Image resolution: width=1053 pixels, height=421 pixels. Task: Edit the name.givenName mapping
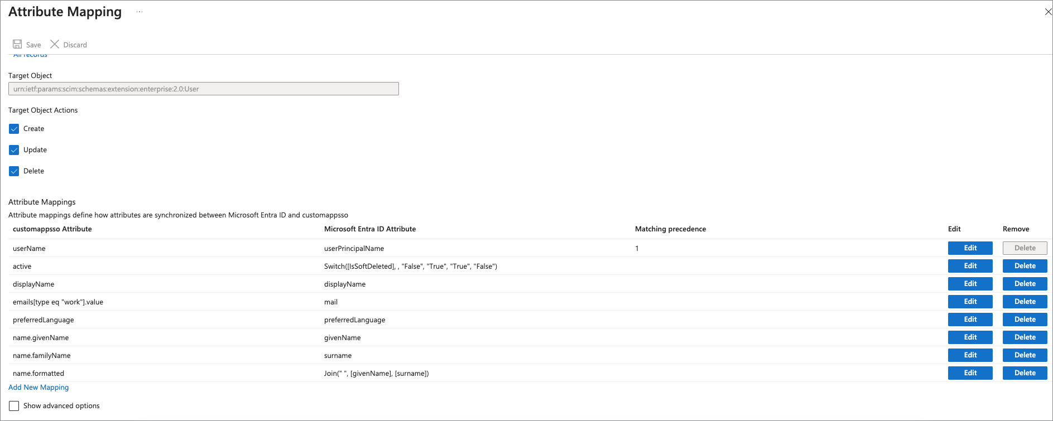tap(970, 337)
